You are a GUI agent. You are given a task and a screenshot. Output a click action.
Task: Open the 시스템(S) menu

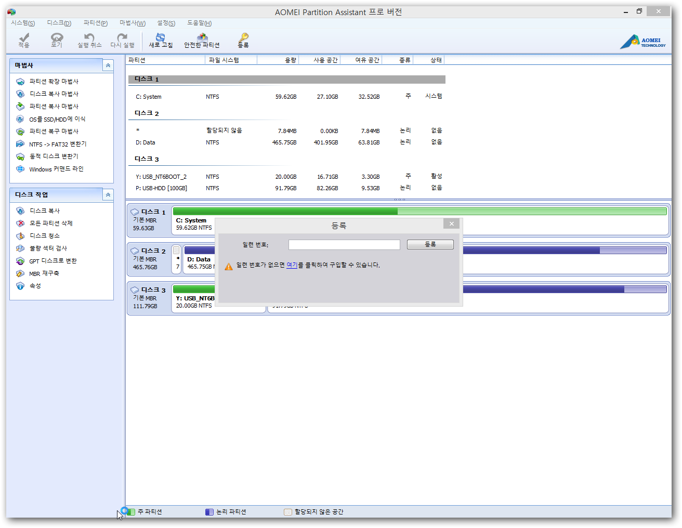23,23
